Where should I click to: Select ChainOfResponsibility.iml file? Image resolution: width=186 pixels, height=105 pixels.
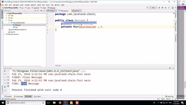point(18,30)
